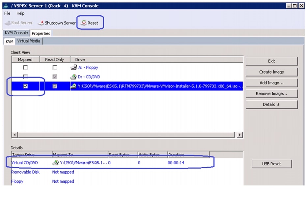Click the Remove Image... button
The height and width of the screenshot is (197, 306).
click(272, 94)
